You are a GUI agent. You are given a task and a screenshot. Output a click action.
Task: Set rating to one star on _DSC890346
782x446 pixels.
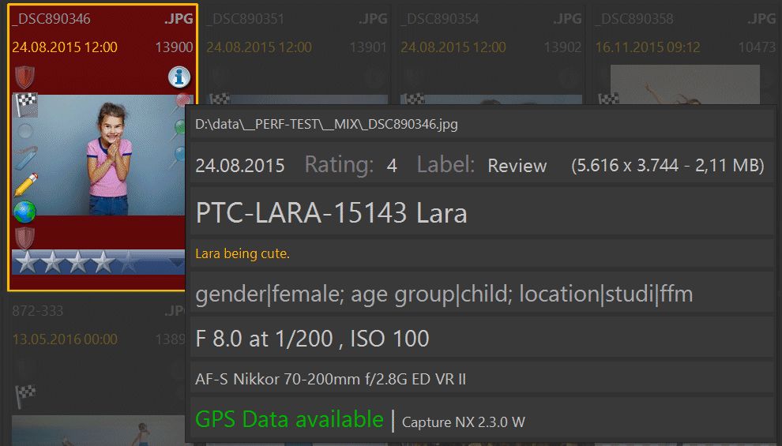tap(27, 262)
